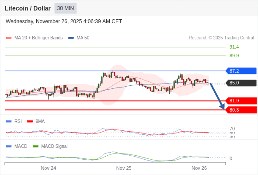
Task: Click the RSI legend color swatch
Action: (x=9, y=122)
